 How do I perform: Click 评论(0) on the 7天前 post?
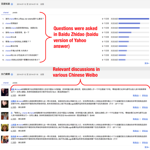[145, 142]
